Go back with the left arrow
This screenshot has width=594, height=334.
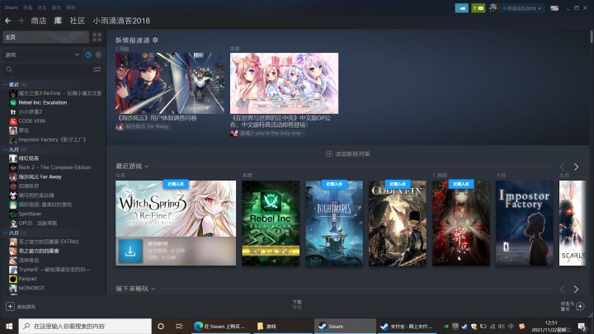point(7,21)
